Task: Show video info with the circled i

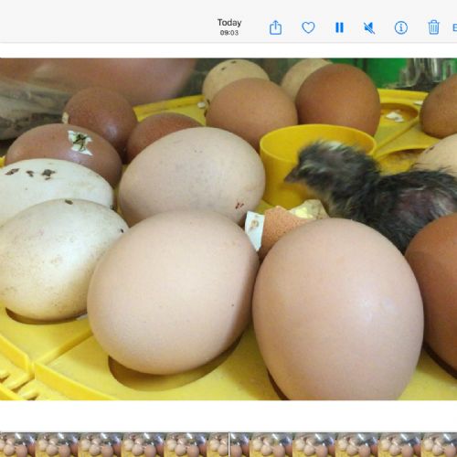Action: pos(401,27)
